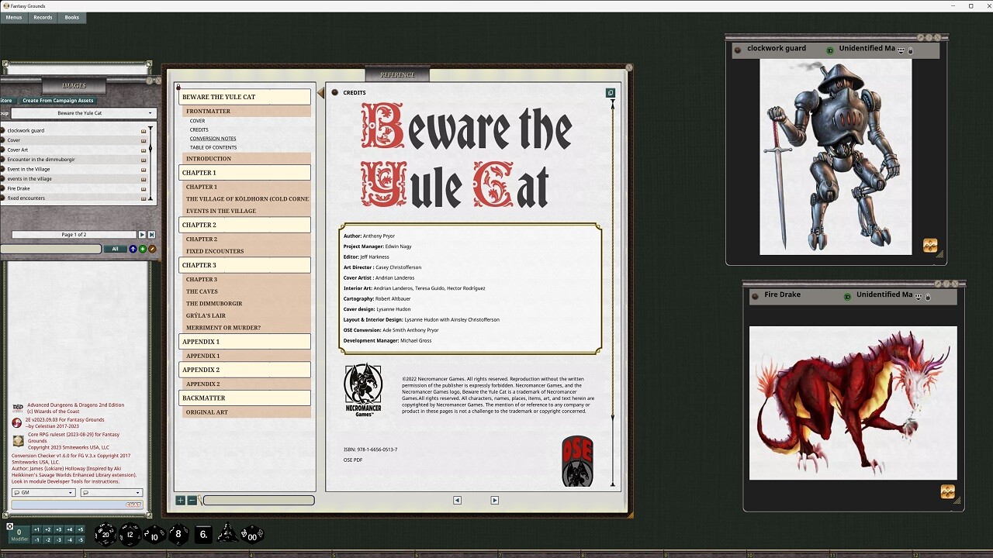The width and height of the screenshot is (993, 558).
Task: Click the green plus zoom icon below reference text
Action: coord(181,500)
